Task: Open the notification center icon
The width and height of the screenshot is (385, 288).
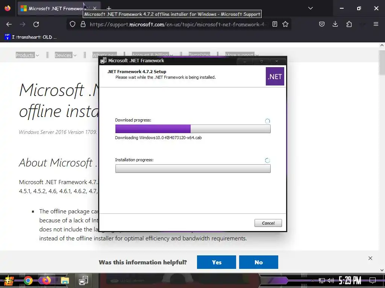Action: click(373, 280)
